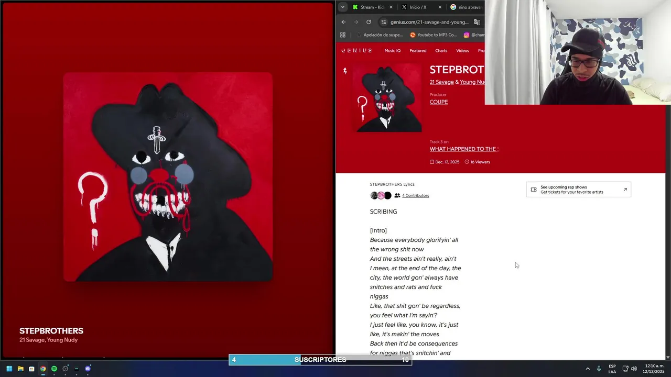
Task: Click the STEPBROTHERS cover art on Genius
Action: pos(387,98)
